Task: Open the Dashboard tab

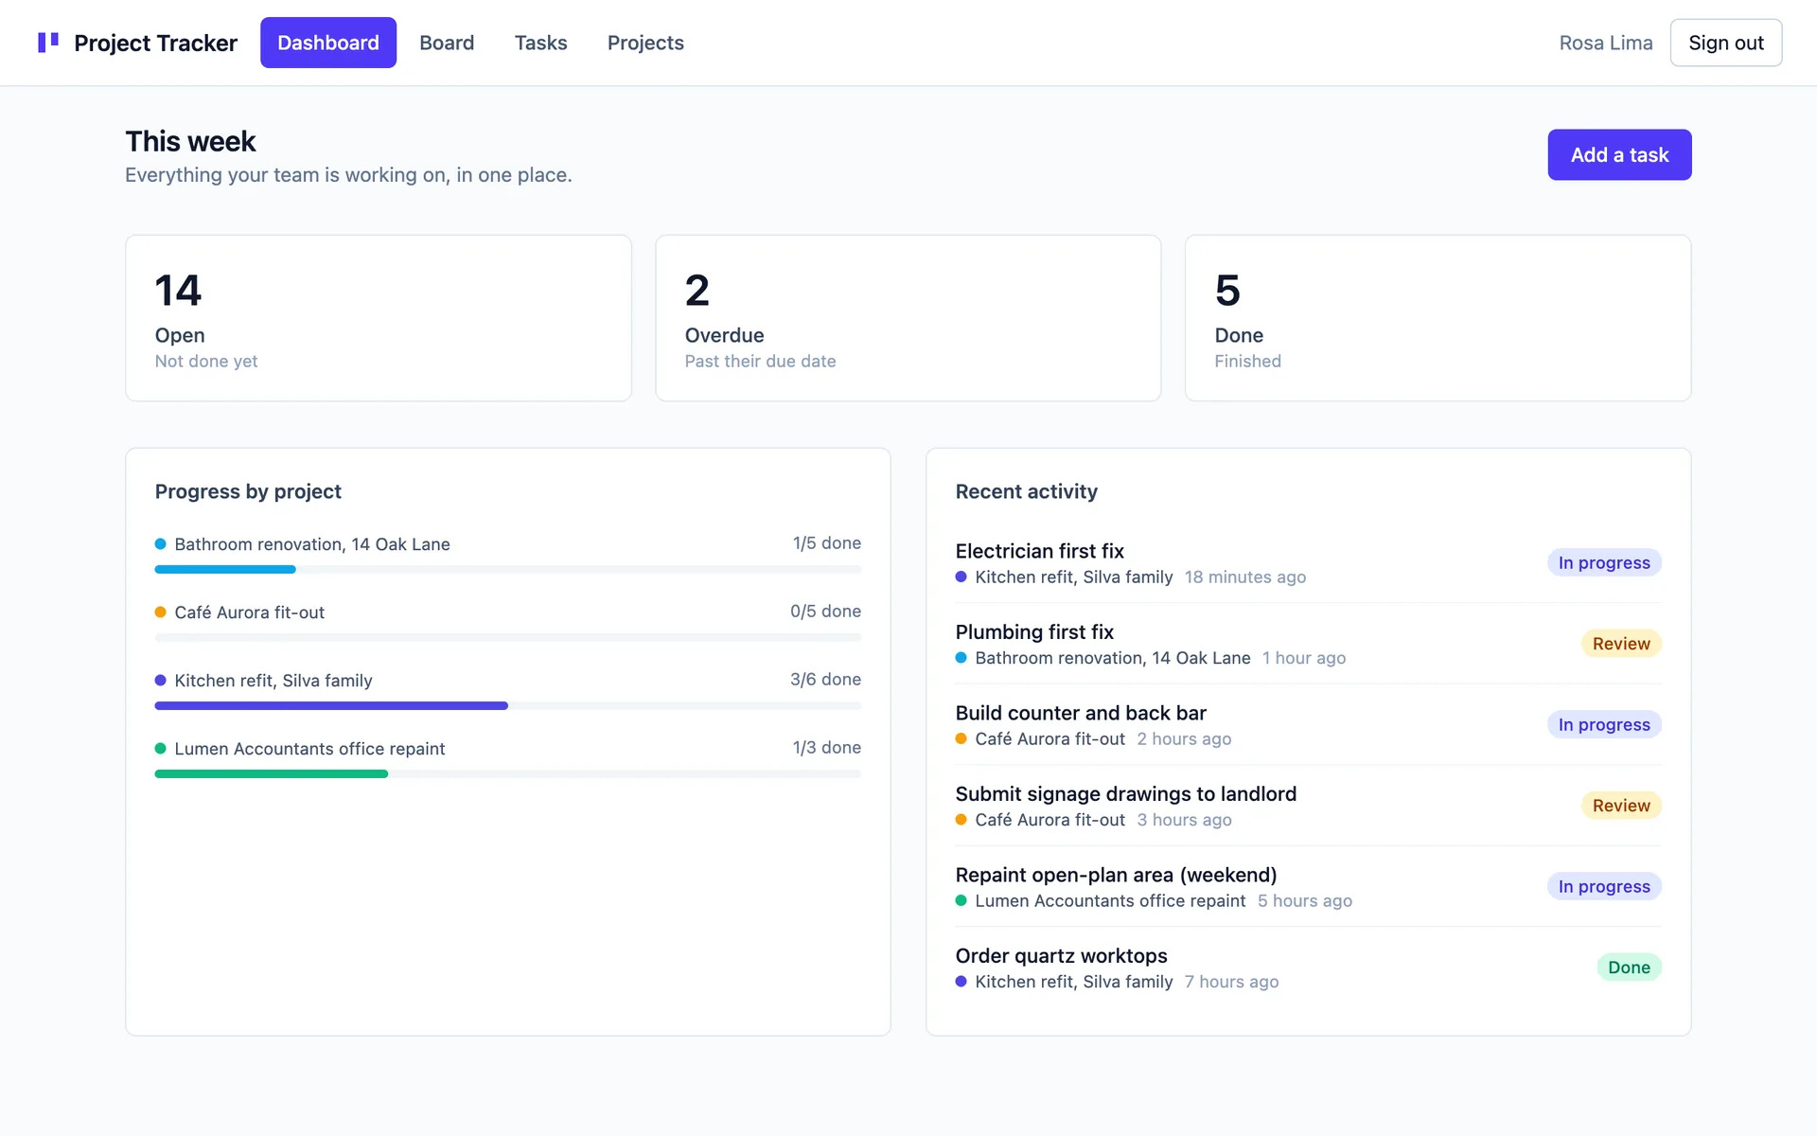Action: 328,43
